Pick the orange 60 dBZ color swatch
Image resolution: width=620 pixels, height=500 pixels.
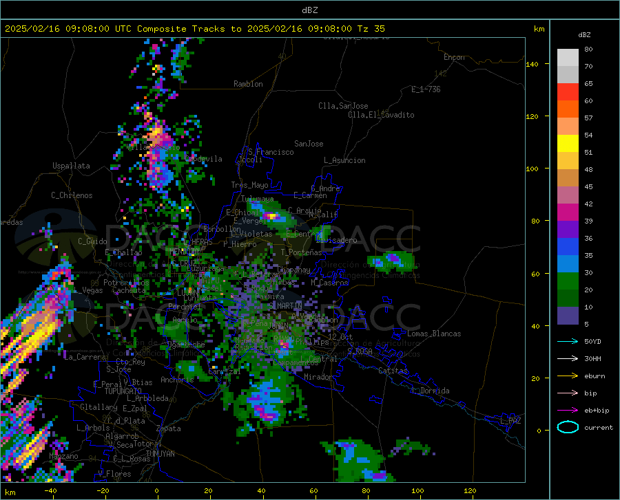[568, 109]
